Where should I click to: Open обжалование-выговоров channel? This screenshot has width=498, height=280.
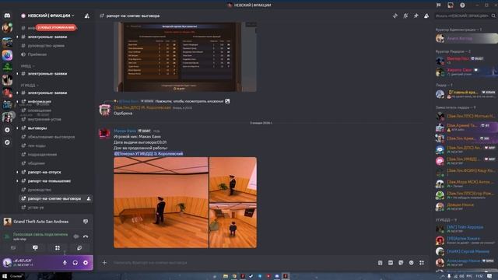pos(51,137)
